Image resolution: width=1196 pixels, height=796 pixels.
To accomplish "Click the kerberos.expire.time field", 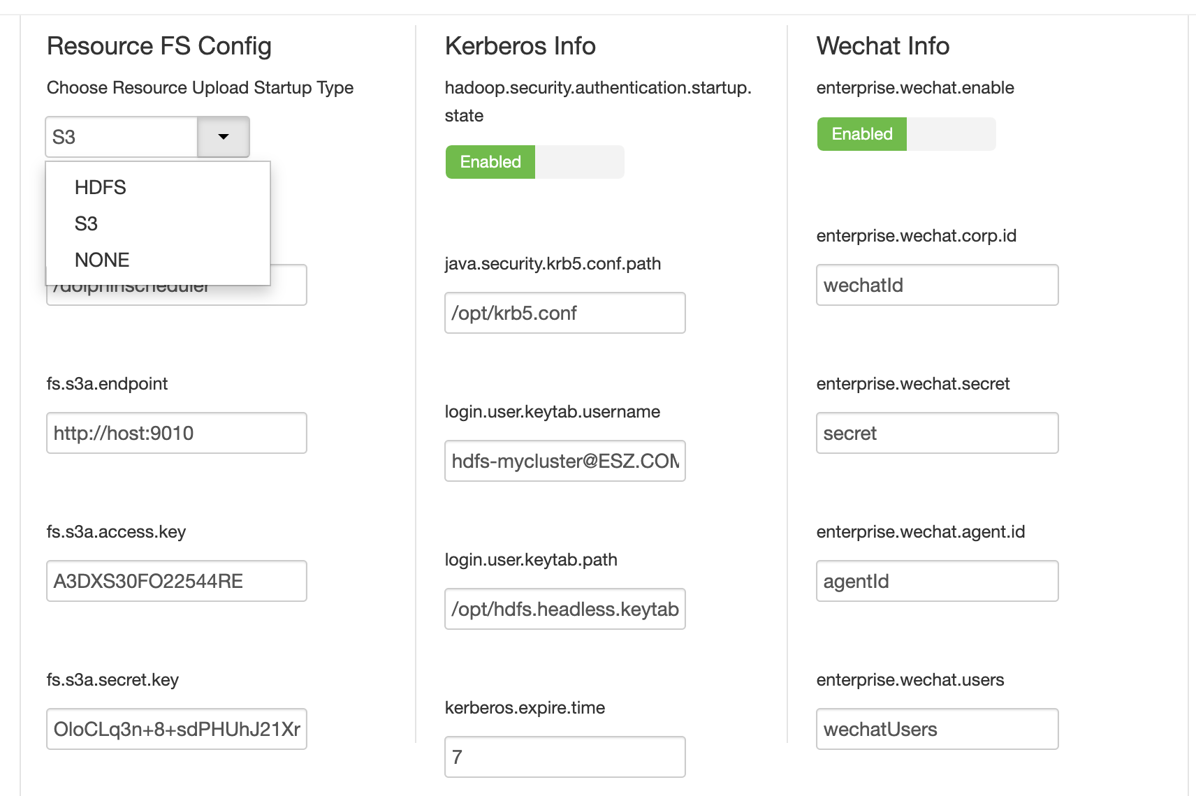I will tap(564, 757).
